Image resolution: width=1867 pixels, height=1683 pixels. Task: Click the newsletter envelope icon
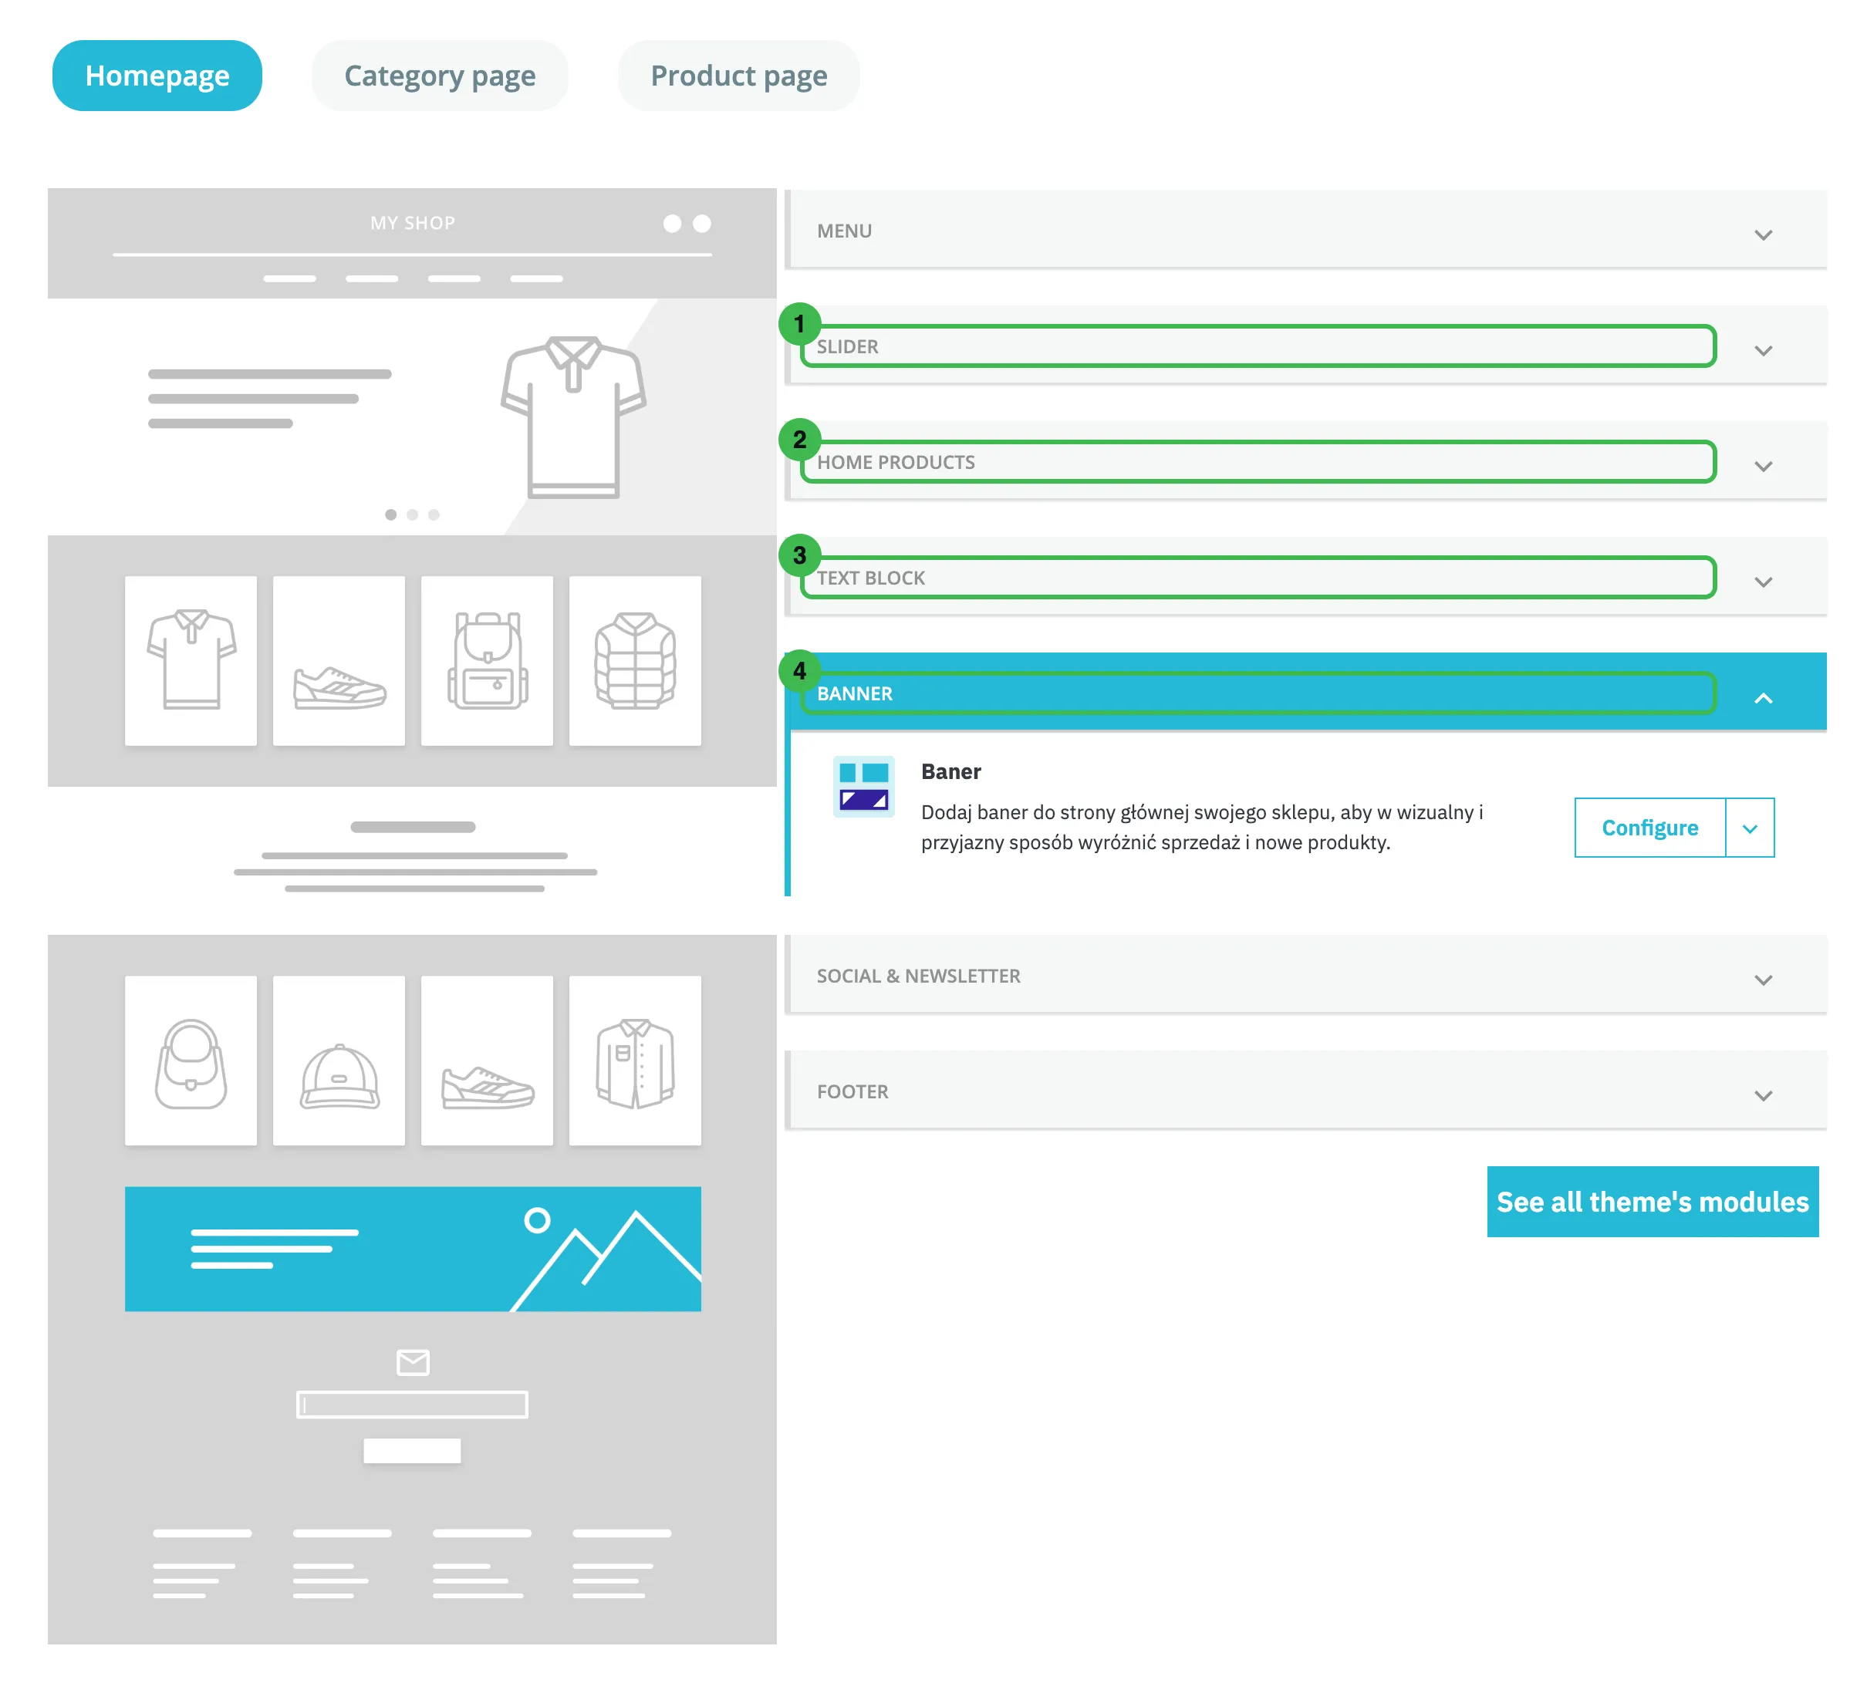coord(413,1361)
